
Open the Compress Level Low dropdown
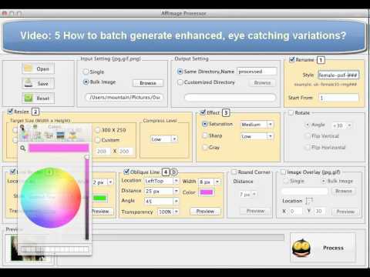coord(164,139)
